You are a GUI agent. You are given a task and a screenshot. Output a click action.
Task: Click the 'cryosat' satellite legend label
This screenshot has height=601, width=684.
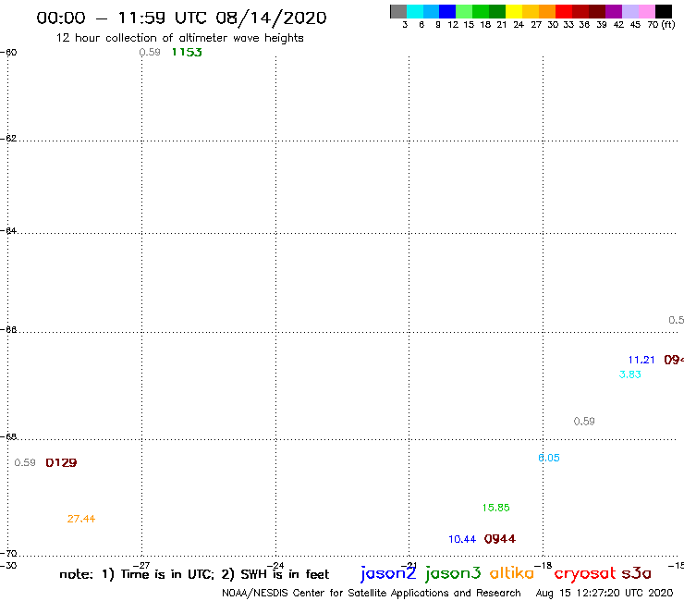pyautogui.click(x=585, y=574)
